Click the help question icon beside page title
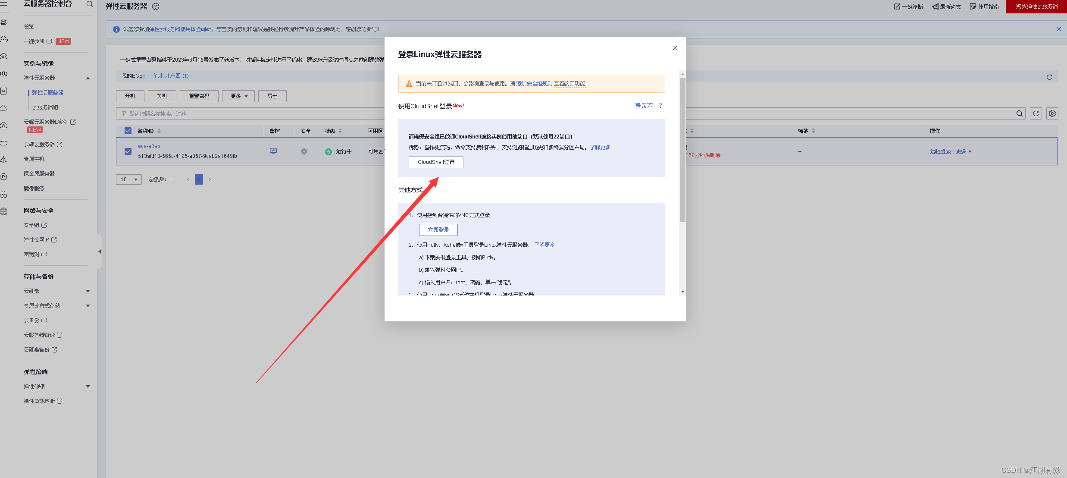This screenshot has width=1067, height=478. [156, 6]
